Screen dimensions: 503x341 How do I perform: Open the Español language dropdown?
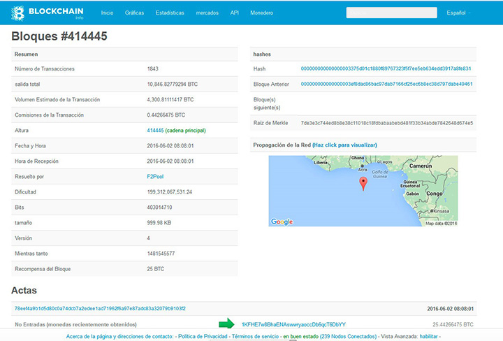pyautogui.click(x=458, y=13)
